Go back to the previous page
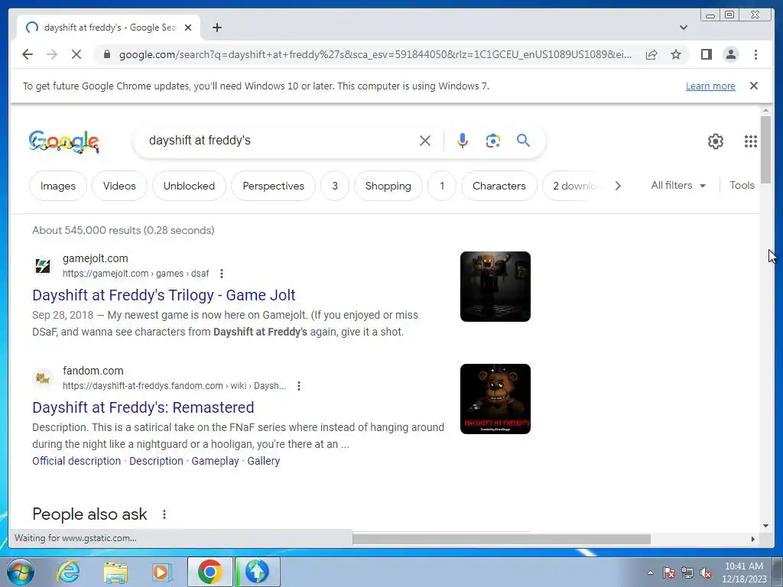 coord(28,54)
